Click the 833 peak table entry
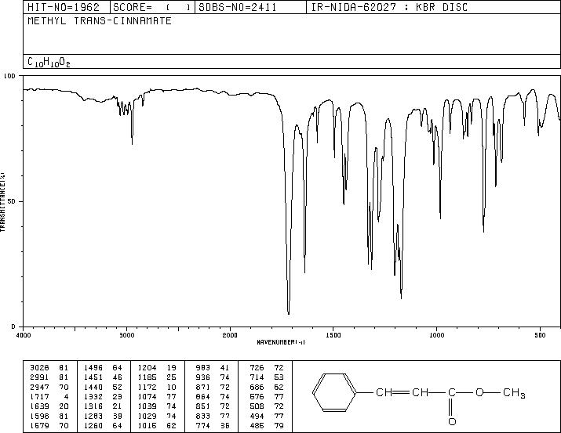The image size is (561, 433). (x=213, y=416)
